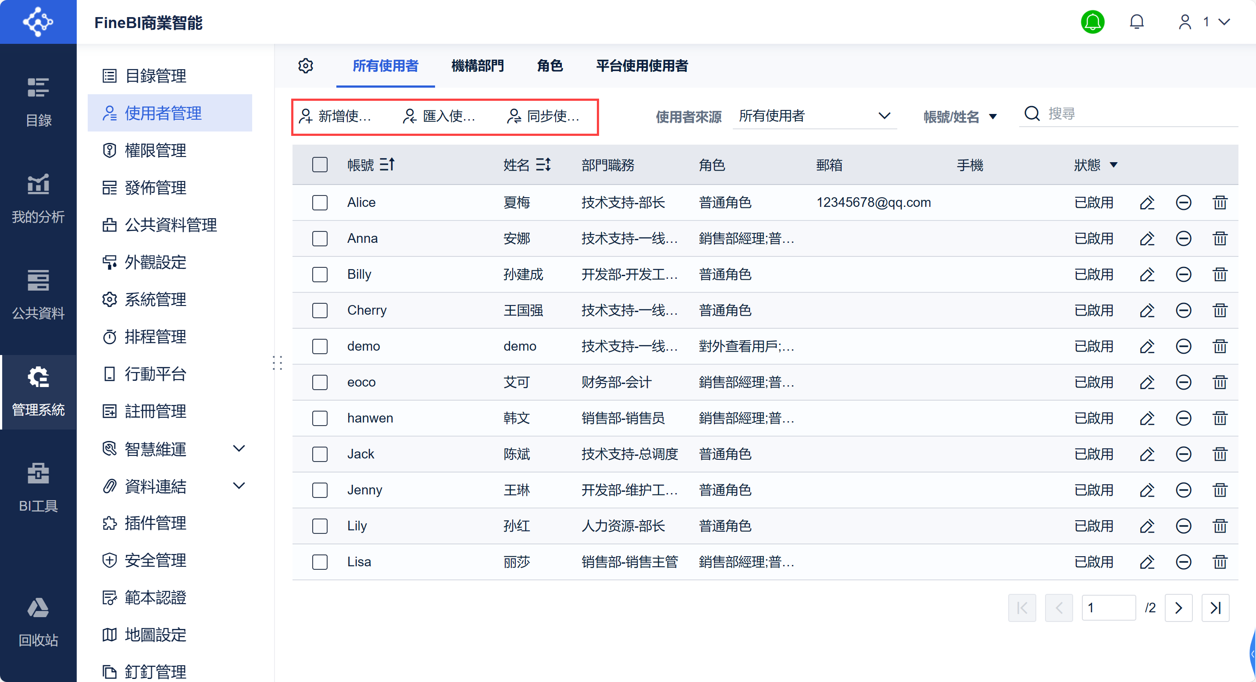Click the 新增使… add user button

335,116
